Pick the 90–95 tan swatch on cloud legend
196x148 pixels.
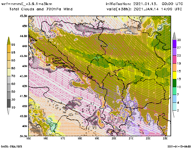[9, 56]
